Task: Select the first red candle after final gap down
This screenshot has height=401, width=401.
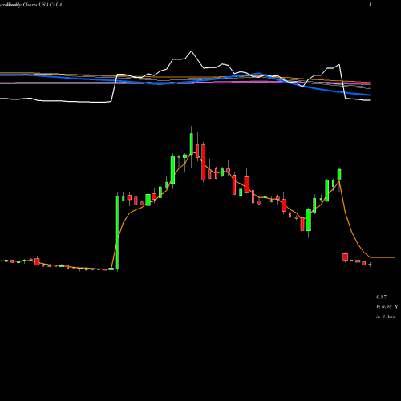Action: pos(346,257)
